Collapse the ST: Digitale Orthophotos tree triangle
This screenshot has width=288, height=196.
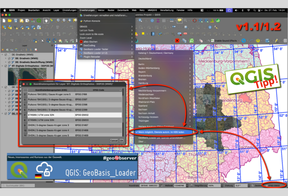2,66
